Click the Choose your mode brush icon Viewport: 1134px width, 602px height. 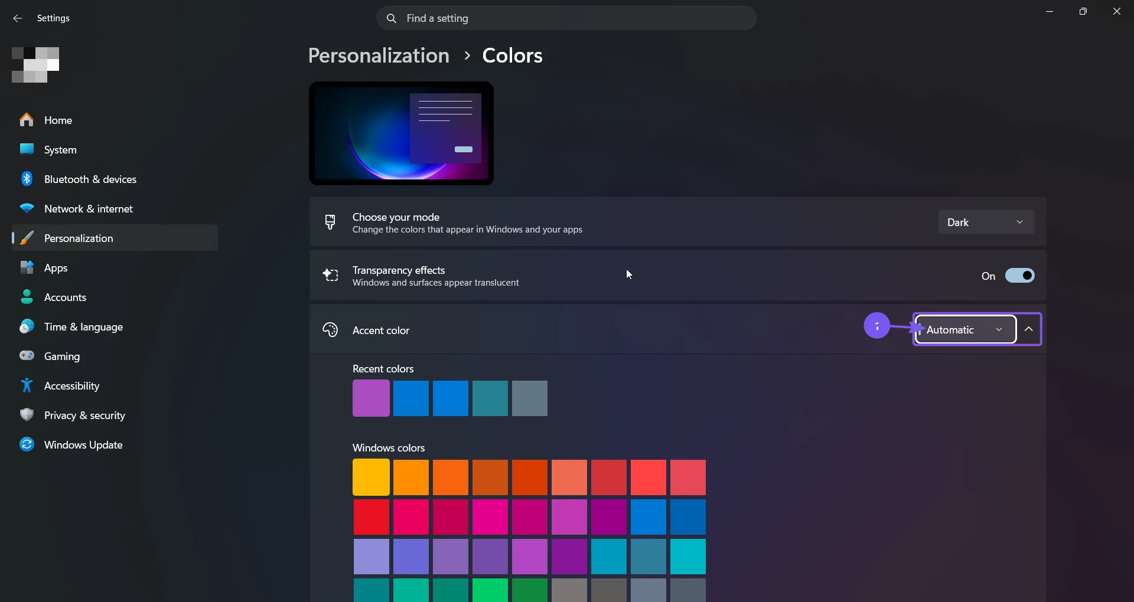point(330,222)
